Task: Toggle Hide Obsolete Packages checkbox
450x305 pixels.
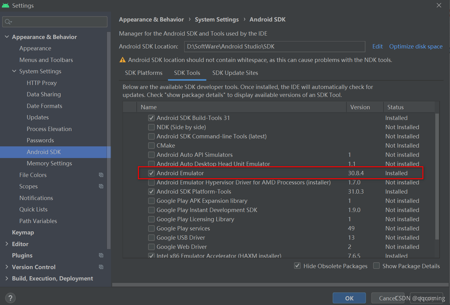Action: click(x=297, y=266)
